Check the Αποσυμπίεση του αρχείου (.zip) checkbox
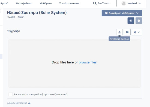This screenshot has height=107, width=150. (11, 94)
